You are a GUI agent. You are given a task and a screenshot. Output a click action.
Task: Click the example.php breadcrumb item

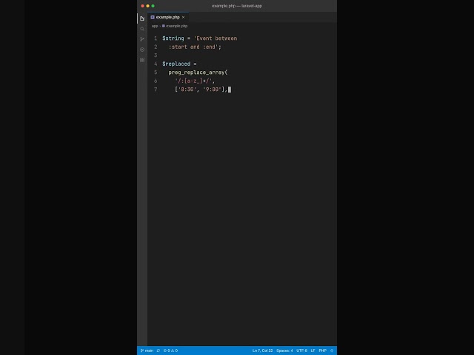tap(175, 26)
